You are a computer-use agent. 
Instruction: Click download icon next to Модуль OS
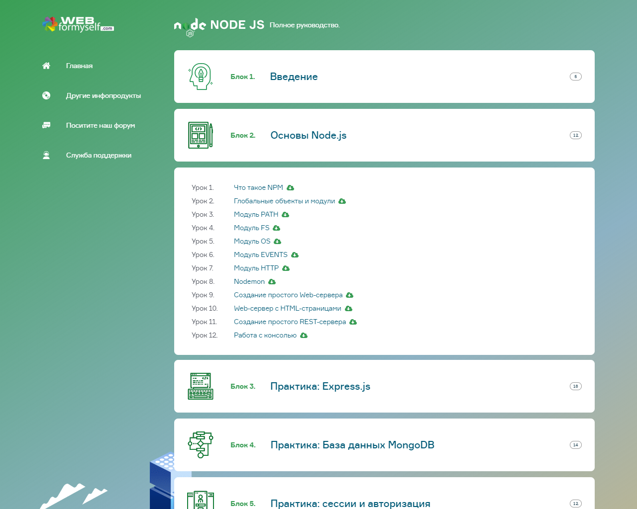click(278, 242)
